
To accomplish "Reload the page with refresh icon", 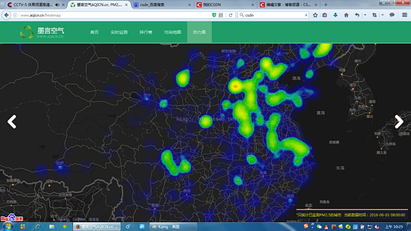I will (x=230, y=15).
